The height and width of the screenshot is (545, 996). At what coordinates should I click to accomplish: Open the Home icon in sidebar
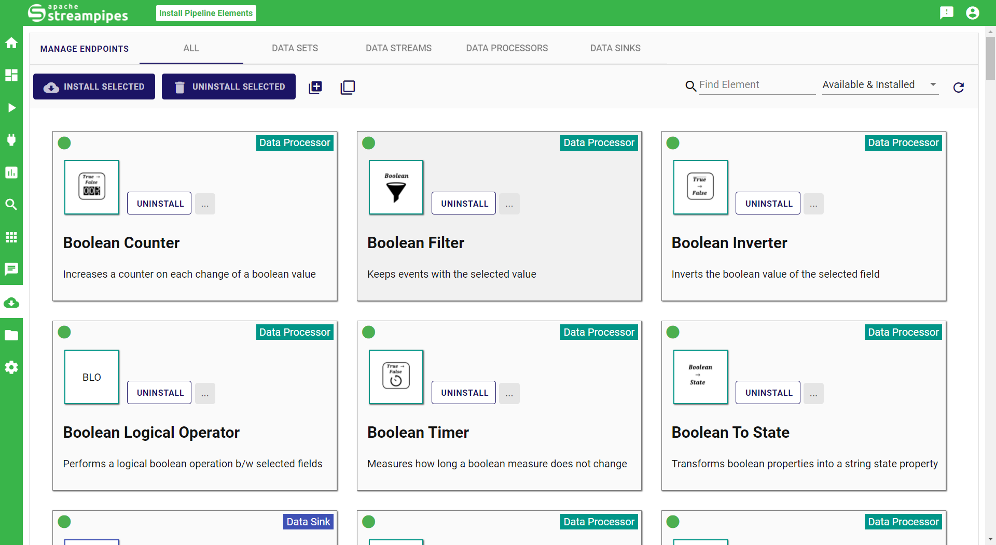[11, 43]
